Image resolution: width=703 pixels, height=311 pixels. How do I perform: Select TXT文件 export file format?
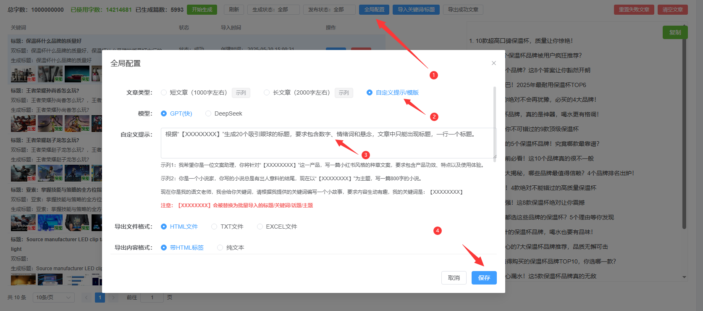pyautogui.click(x=214, y=227)
